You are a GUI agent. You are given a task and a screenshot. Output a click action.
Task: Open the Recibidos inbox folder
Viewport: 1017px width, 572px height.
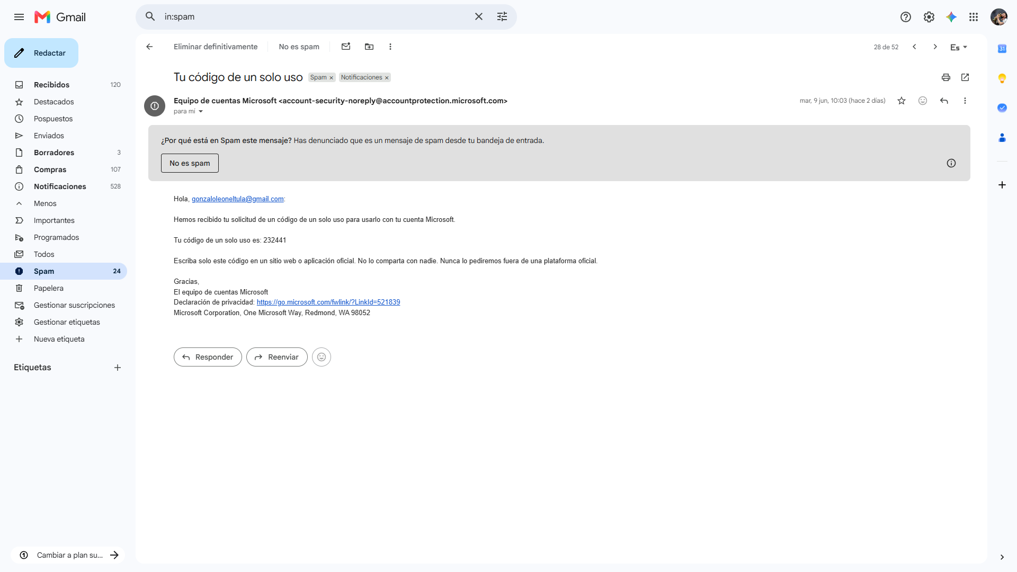click(x=64, y=85)
